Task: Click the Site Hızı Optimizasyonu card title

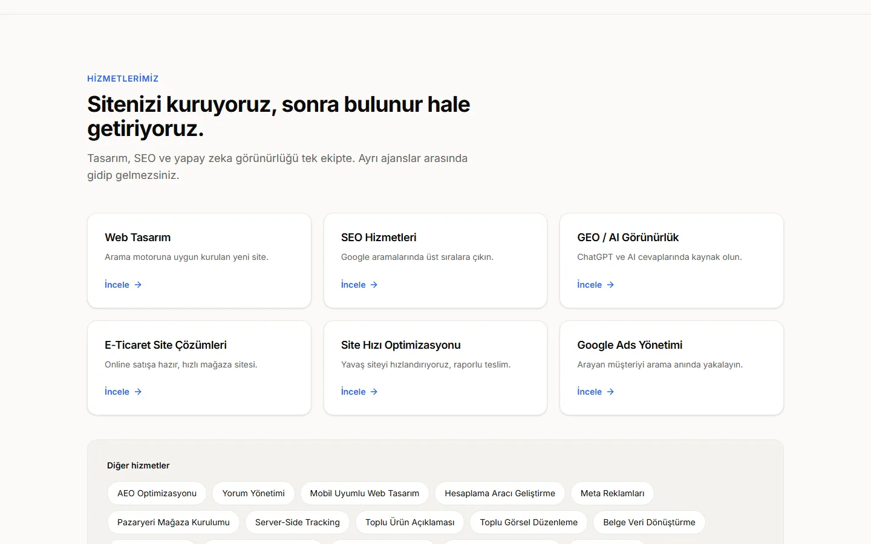Action: pyautogui.click(x=401, y=345)
